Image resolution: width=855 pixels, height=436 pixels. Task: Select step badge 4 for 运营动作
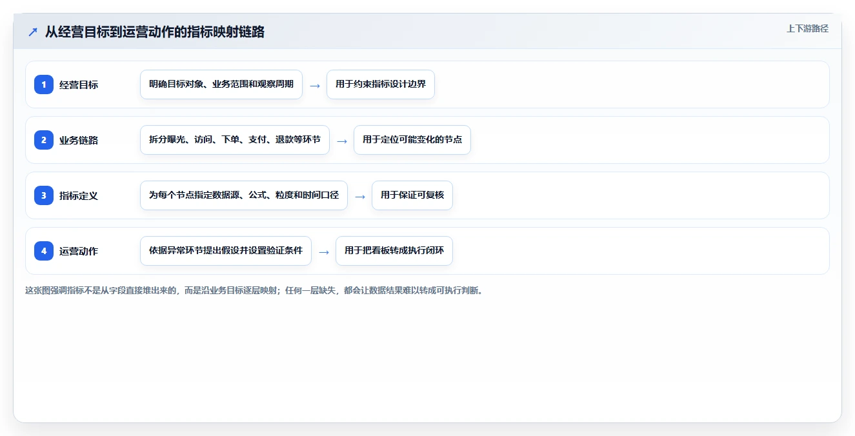(x=44, y=250)
